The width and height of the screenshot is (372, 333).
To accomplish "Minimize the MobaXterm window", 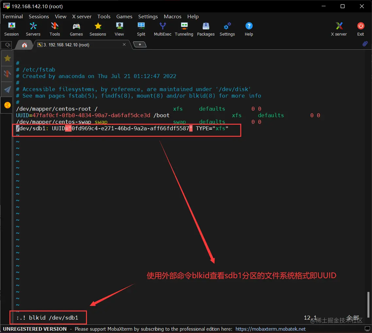I will 324,6.
